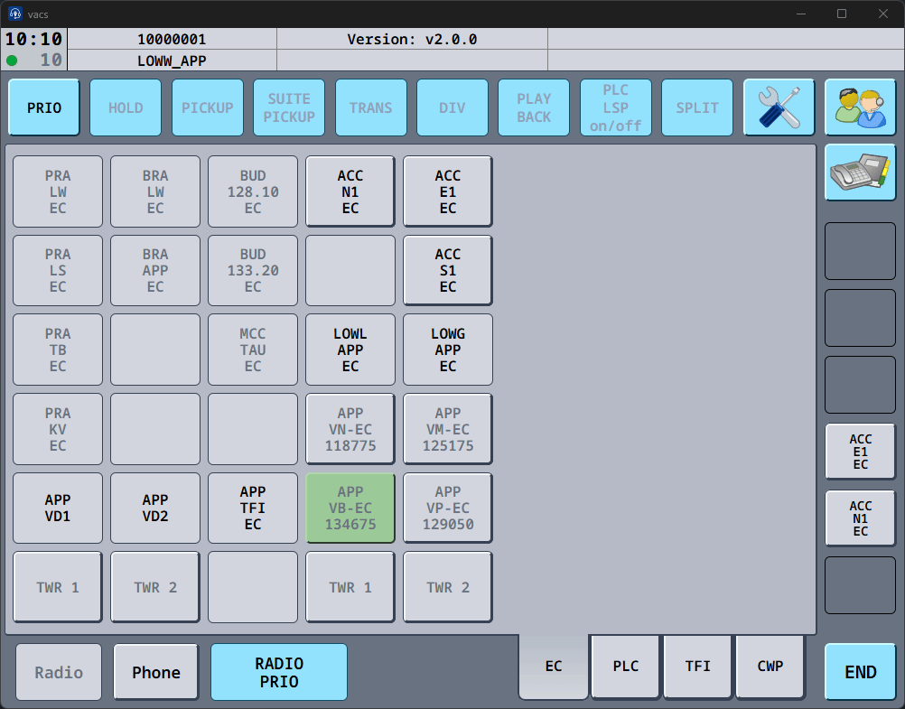Call the ACC N1 EC key in the grid
Viewport: 905px width, 709px height.
[350, 191]
